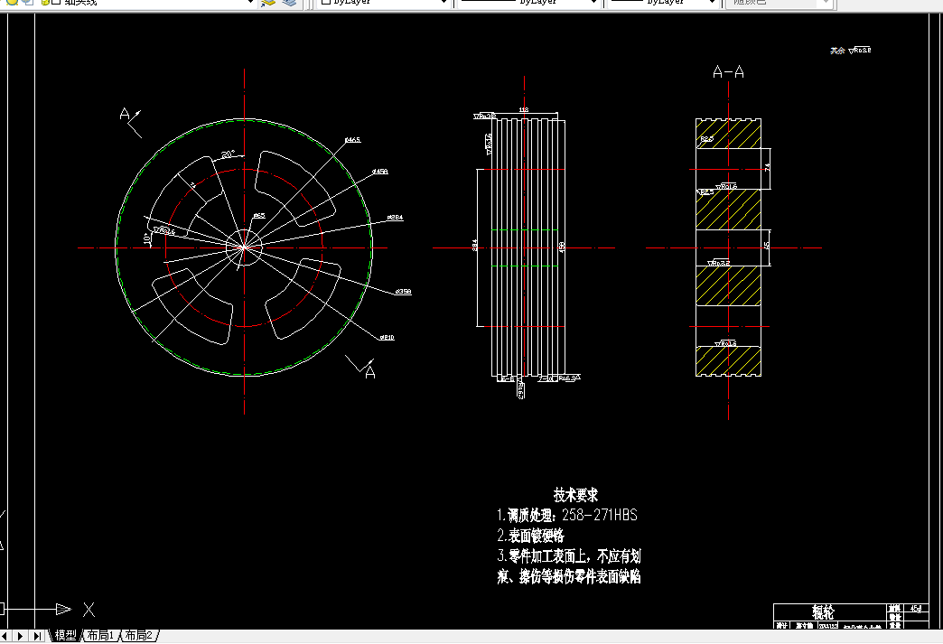This screenshot has height=644, width=943.
Task: Click the layer properties manager icon
Action: point(269,2)
